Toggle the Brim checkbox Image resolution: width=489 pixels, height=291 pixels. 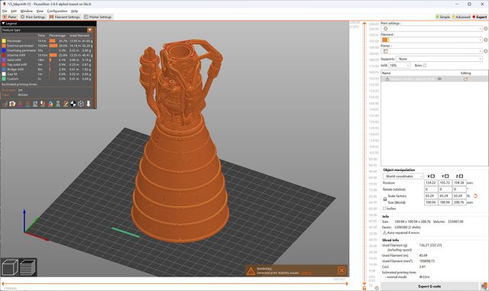click(425, 66)
